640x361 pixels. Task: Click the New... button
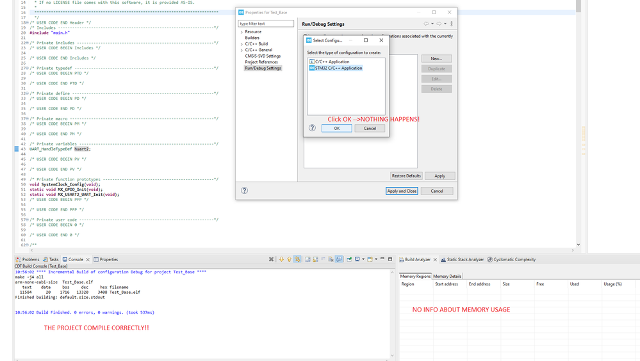point(436,58)
